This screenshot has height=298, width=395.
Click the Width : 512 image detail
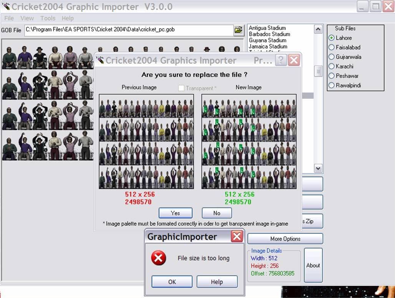click(x=264, y=258)
